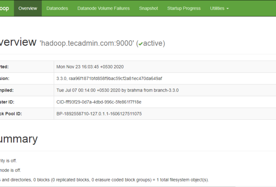Click the green active checkmark icon
This screenshot has height=187, width=276.
tap(140, 44)
